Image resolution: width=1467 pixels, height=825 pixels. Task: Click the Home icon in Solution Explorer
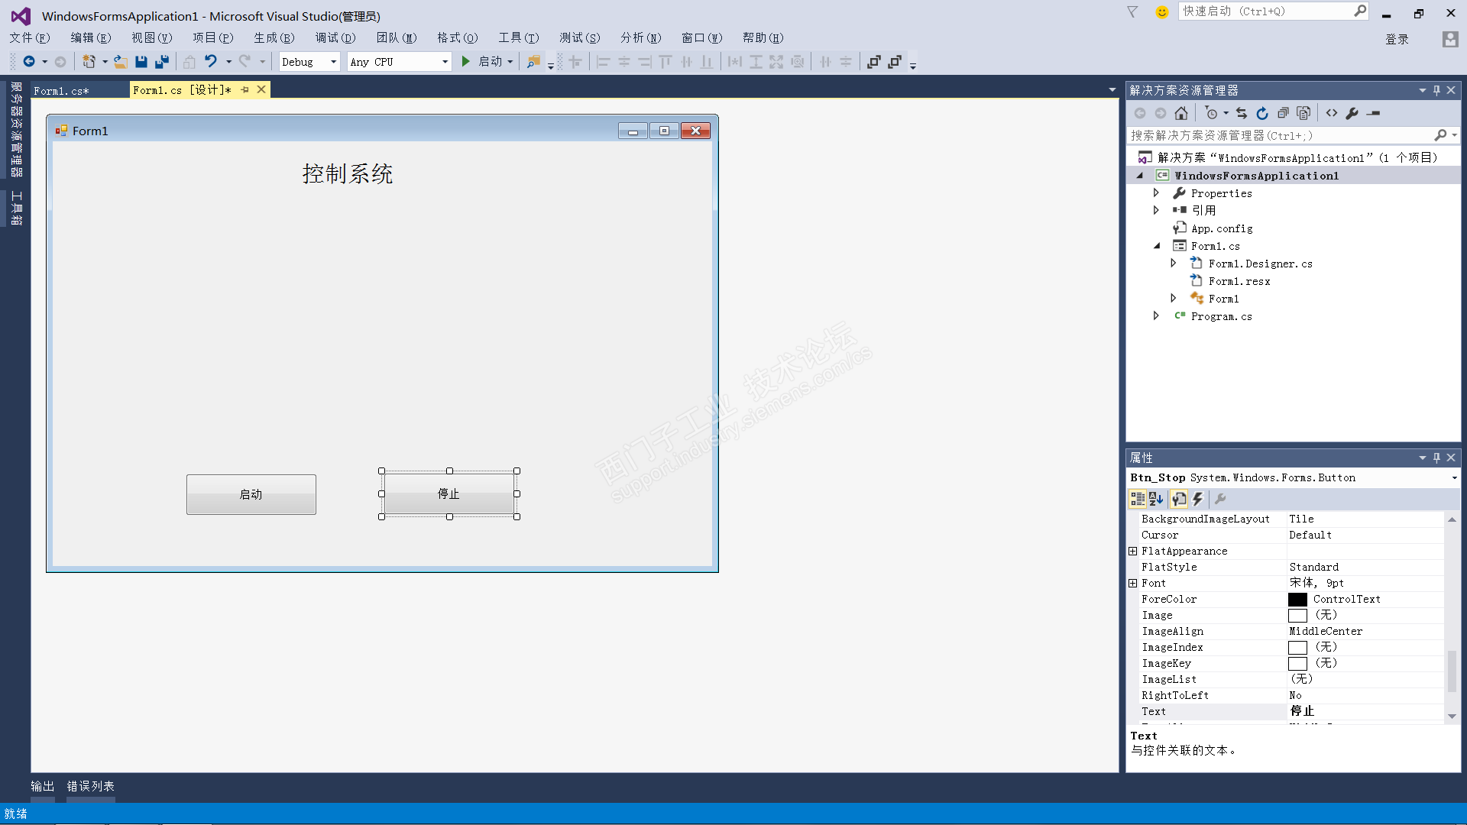[1181, 113]
